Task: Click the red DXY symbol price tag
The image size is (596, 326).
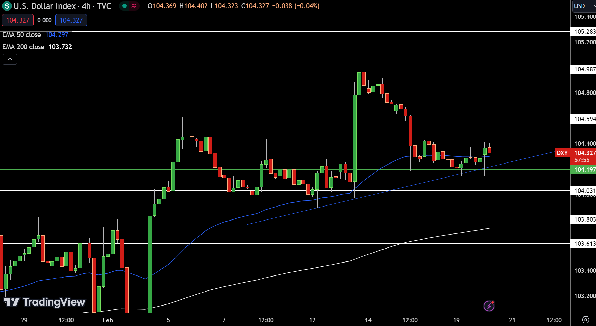Action: pos(562,153)
